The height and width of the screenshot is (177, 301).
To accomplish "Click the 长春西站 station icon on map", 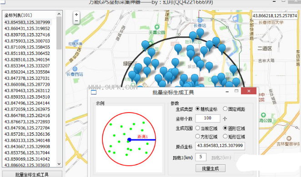I will coord(75,69).
